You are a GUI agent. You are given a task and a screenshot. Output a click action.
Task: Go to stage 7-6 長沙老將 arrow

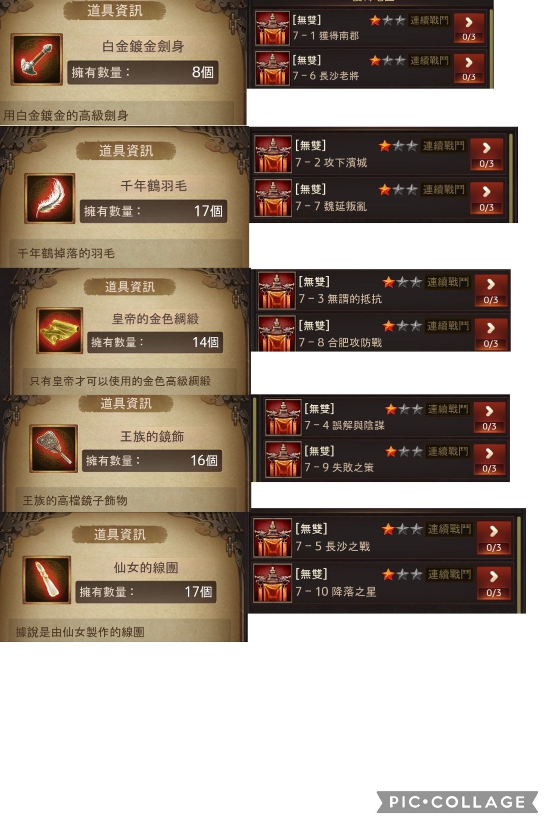pos(469,67)
